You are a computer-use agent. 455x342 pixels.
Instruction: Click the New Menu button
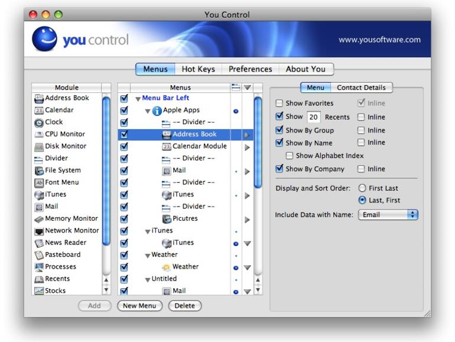click(x=139, y=306)
